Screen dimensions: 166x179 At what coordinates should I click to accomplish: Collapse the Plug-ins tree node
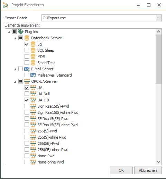tap(9, 32)
